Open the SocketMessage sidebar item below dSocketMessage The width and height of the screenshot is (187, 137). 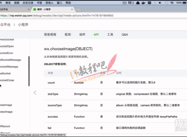point(9,67)
